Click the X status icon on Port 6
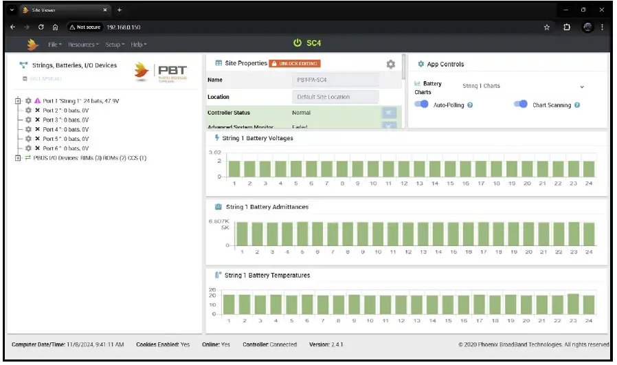 37,148
